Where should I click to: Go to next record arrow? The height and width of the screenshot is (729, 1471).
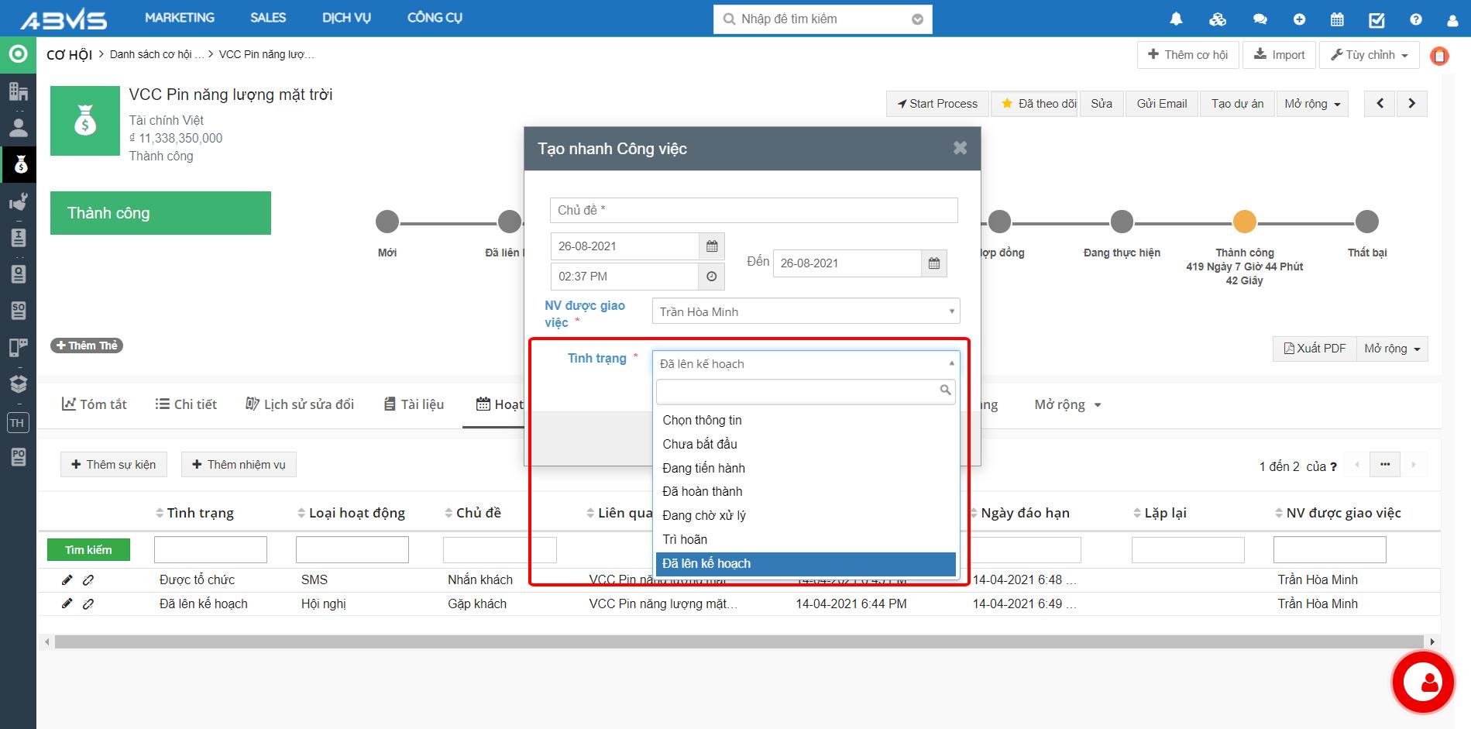[x=1411, y=104]
